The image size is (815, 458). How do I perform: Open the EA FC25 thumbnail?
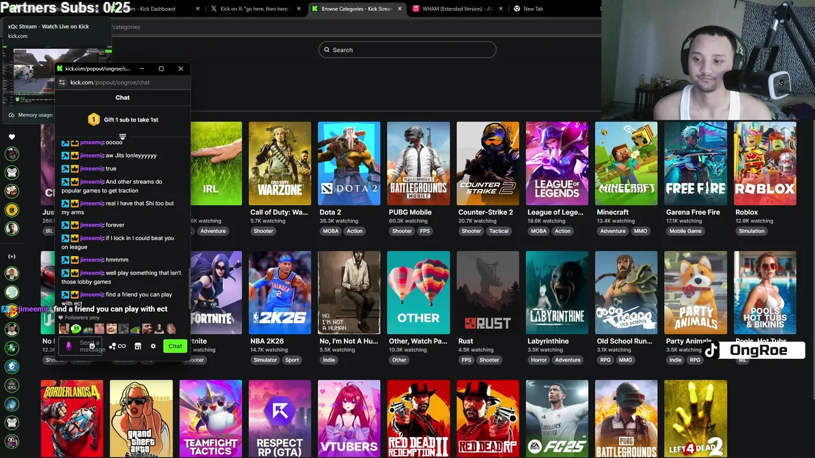click(557, 419)
